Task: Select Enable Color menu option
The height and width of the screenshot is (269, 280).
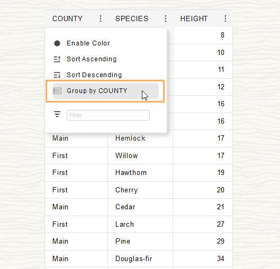Action: [x=106, y=43]
